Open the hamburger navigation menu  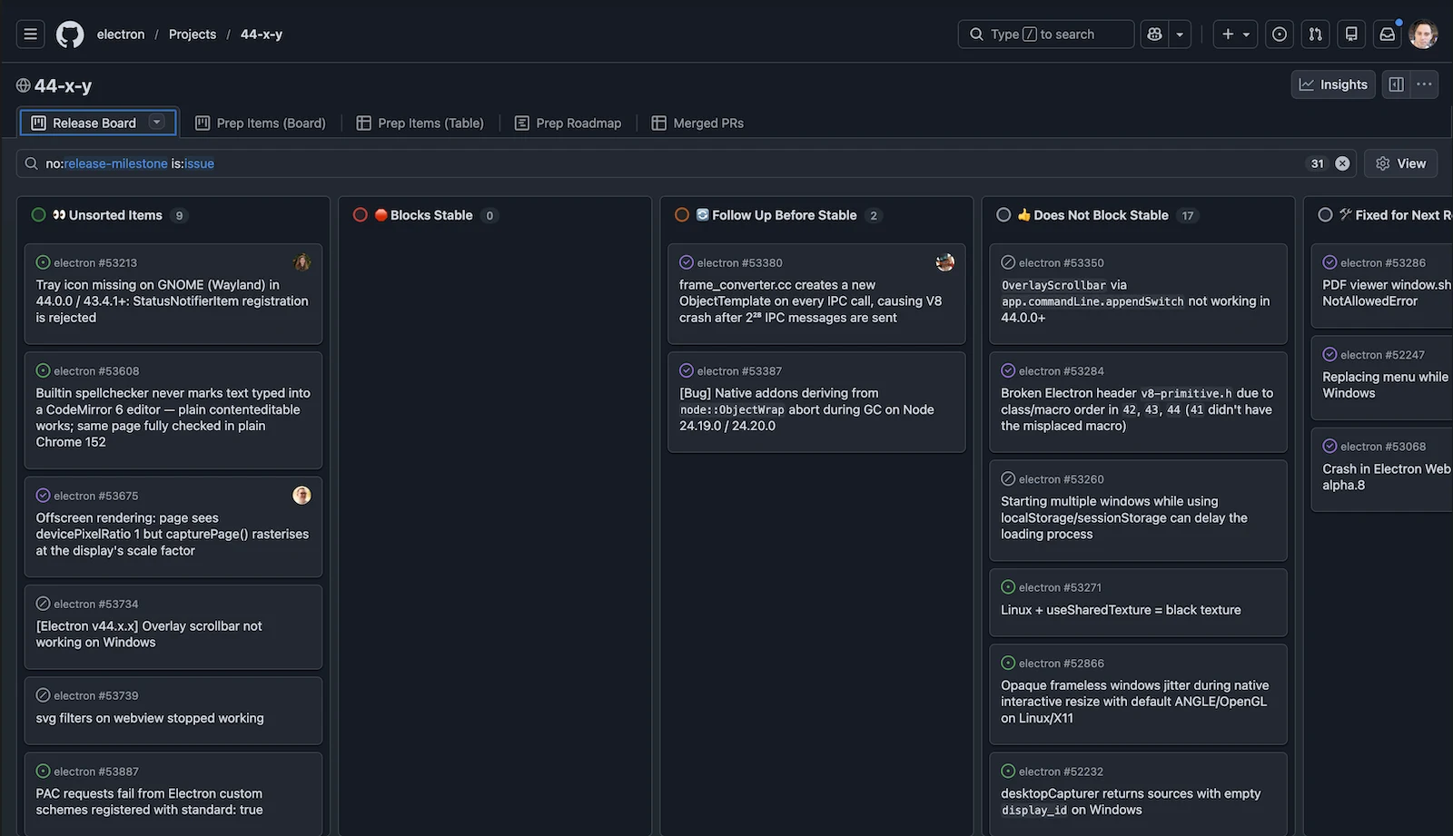pyautogui.click(x=30, y=34)
